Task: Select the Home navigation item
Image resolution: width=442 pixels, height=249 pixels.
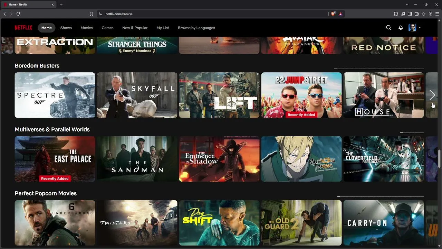Action: (x=47, y=28)
